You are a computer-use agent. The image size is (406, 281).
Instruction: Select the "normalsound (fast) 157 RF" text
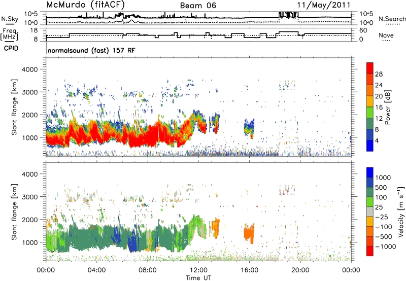[91, 50]
